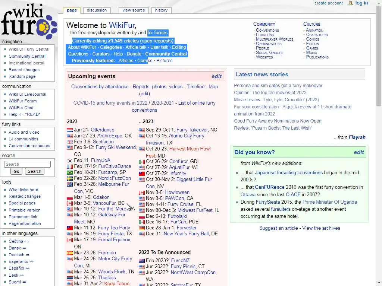382x286 pixels.
Task: Click the Canada flag beside Howloween
Action: point(141,193)
